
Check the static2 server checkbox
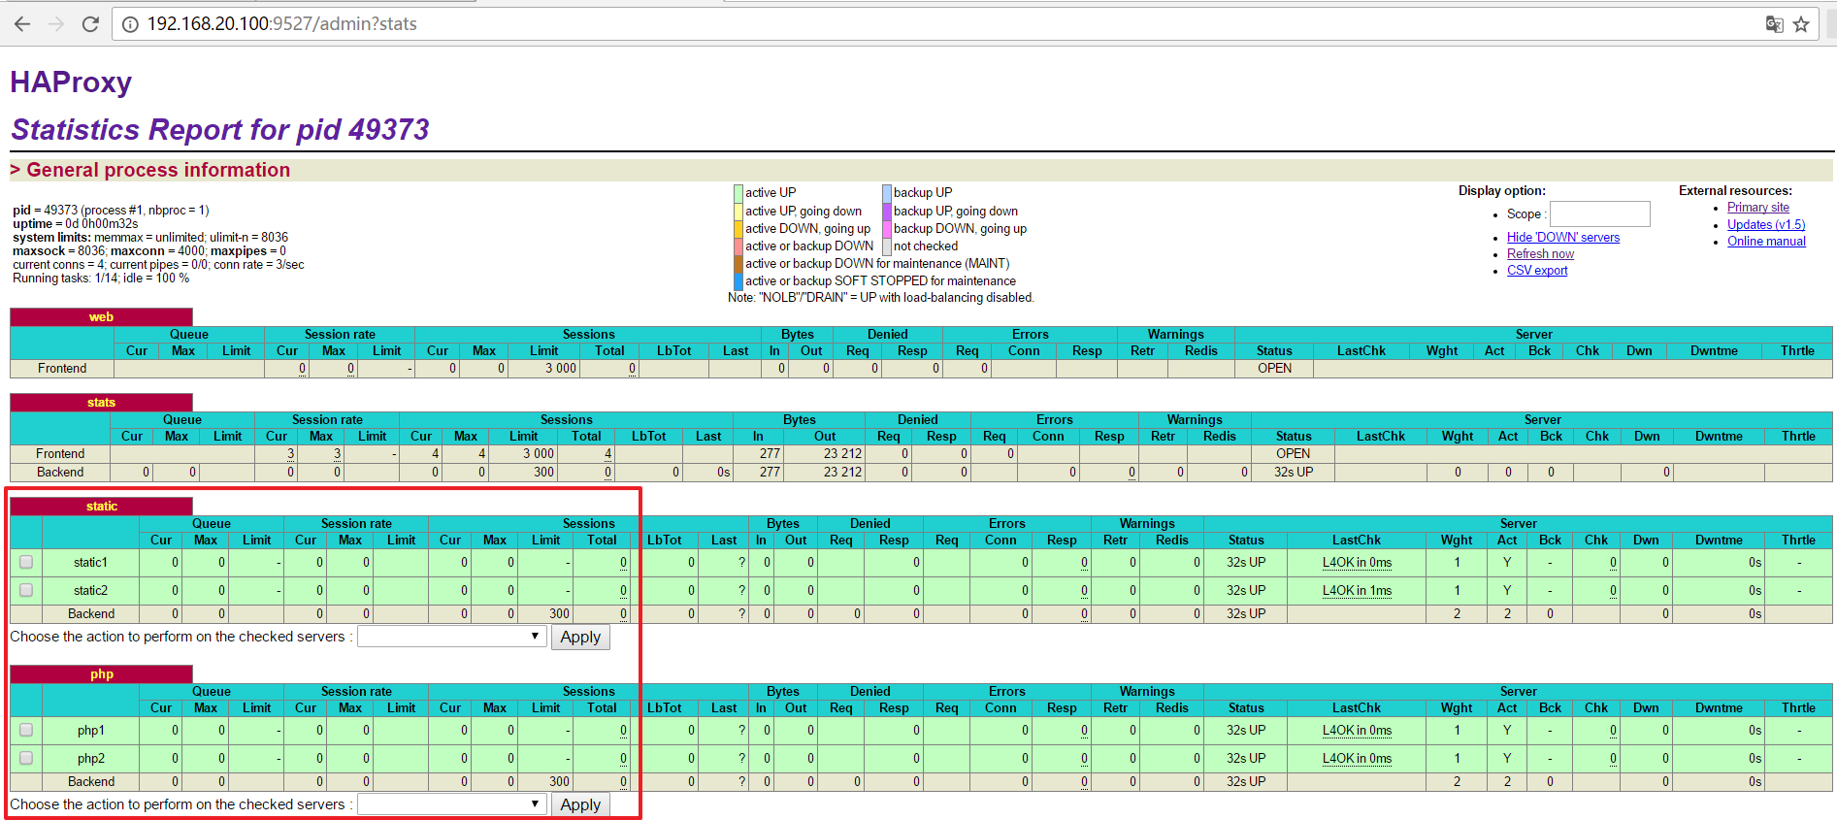(26, 590)
